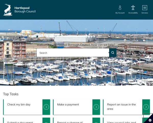Focus the Search input field
The width and height of the screenshot is (153, 123).
[73, 53]
